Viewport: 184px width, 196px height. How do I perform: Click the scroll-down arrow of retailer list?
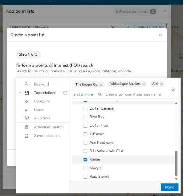[x=176, y=179]
